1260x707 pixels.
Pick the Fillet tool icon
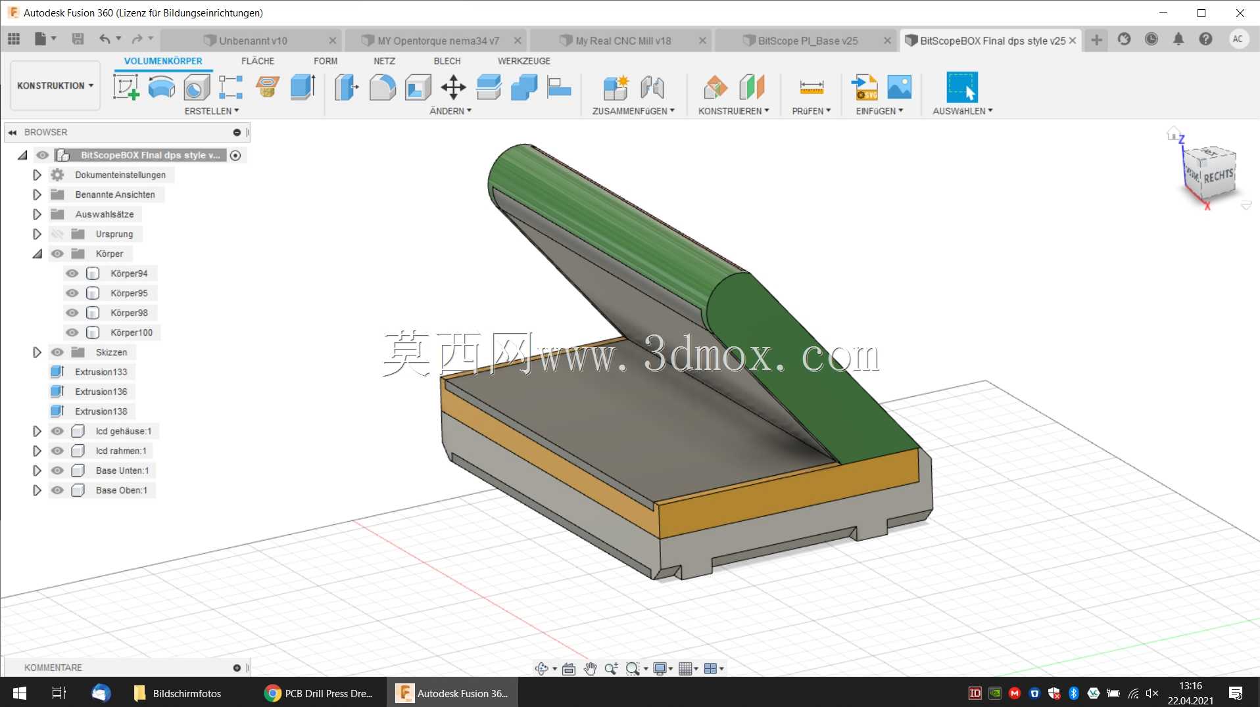(382, 87)
